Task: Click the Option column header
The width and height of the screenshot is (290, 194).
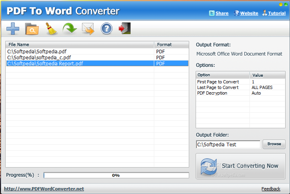Action: point(223,75)
